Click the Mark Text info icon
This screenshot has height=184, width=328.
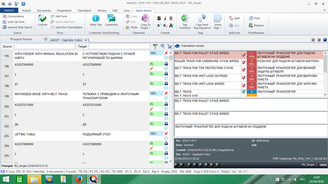point(96,18)
